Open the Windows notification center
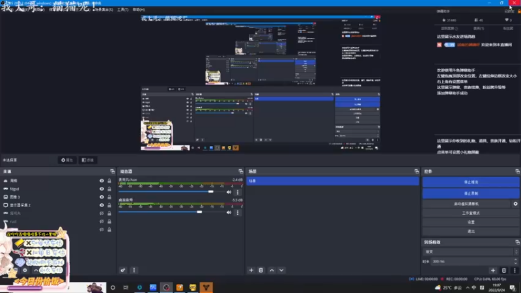This screenshot has width=521, height=293. pos(513,288)
